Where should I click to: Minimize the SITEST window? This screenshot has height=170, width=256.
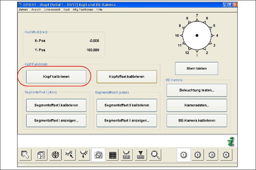pos(225,4)
